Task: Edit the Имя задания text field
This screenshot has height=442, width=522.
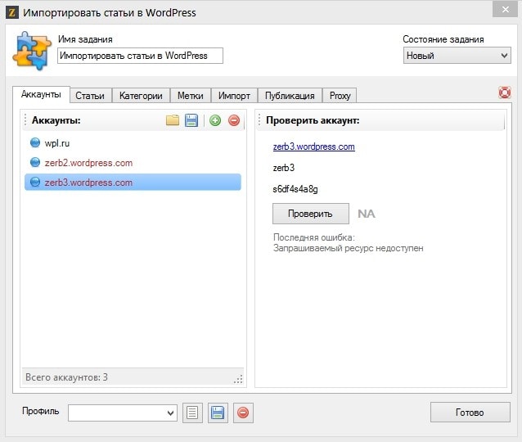Action: pos(140,56)
